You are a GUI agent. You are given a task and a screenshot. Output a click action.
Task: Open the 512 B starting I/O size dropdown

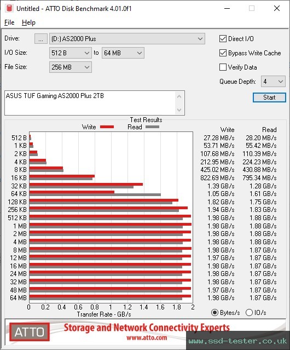pyautogui.click(x=71, y=53)
